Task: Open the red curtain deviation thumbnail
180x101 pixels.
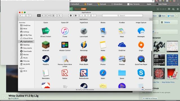Action: 172,74
